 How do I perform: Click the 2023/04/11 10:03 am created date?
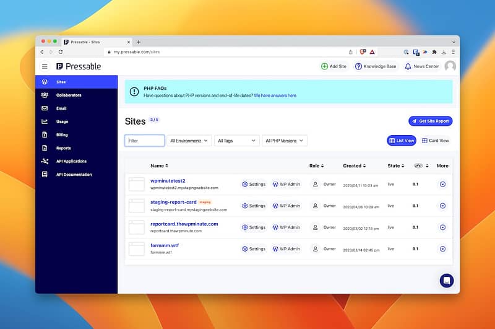tap(360, 185)
